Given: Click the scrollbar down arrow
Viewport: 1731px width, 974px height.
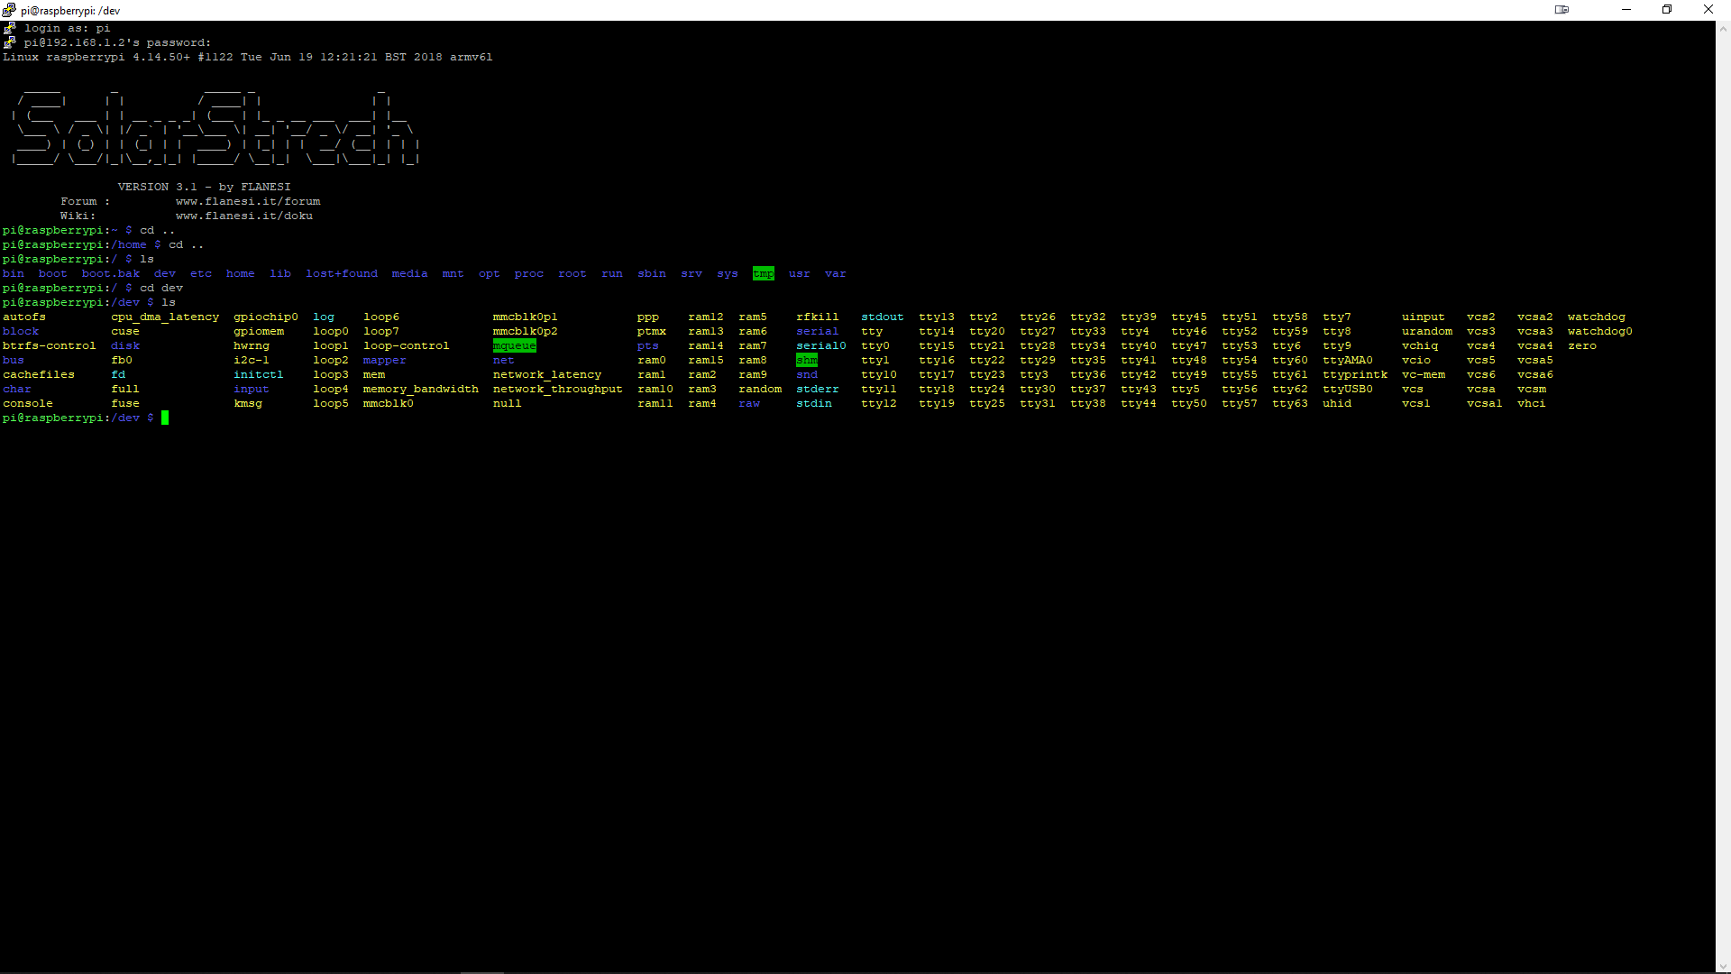Looking at the screenshot, I should [1723, 966].
